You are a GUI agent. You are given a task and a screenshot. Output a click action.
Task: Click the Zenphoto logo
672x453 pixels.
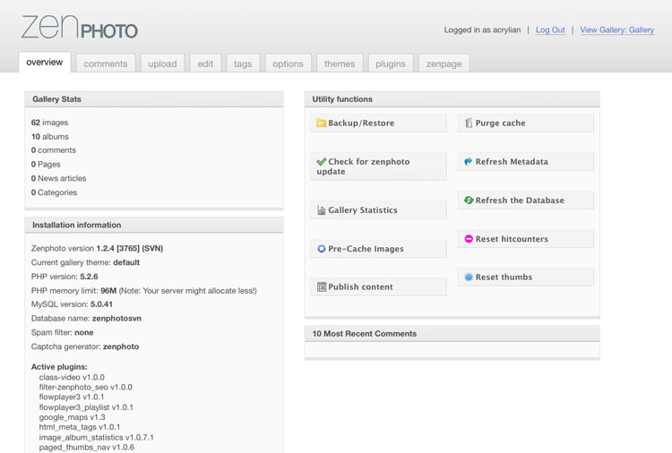pos(80,27)
